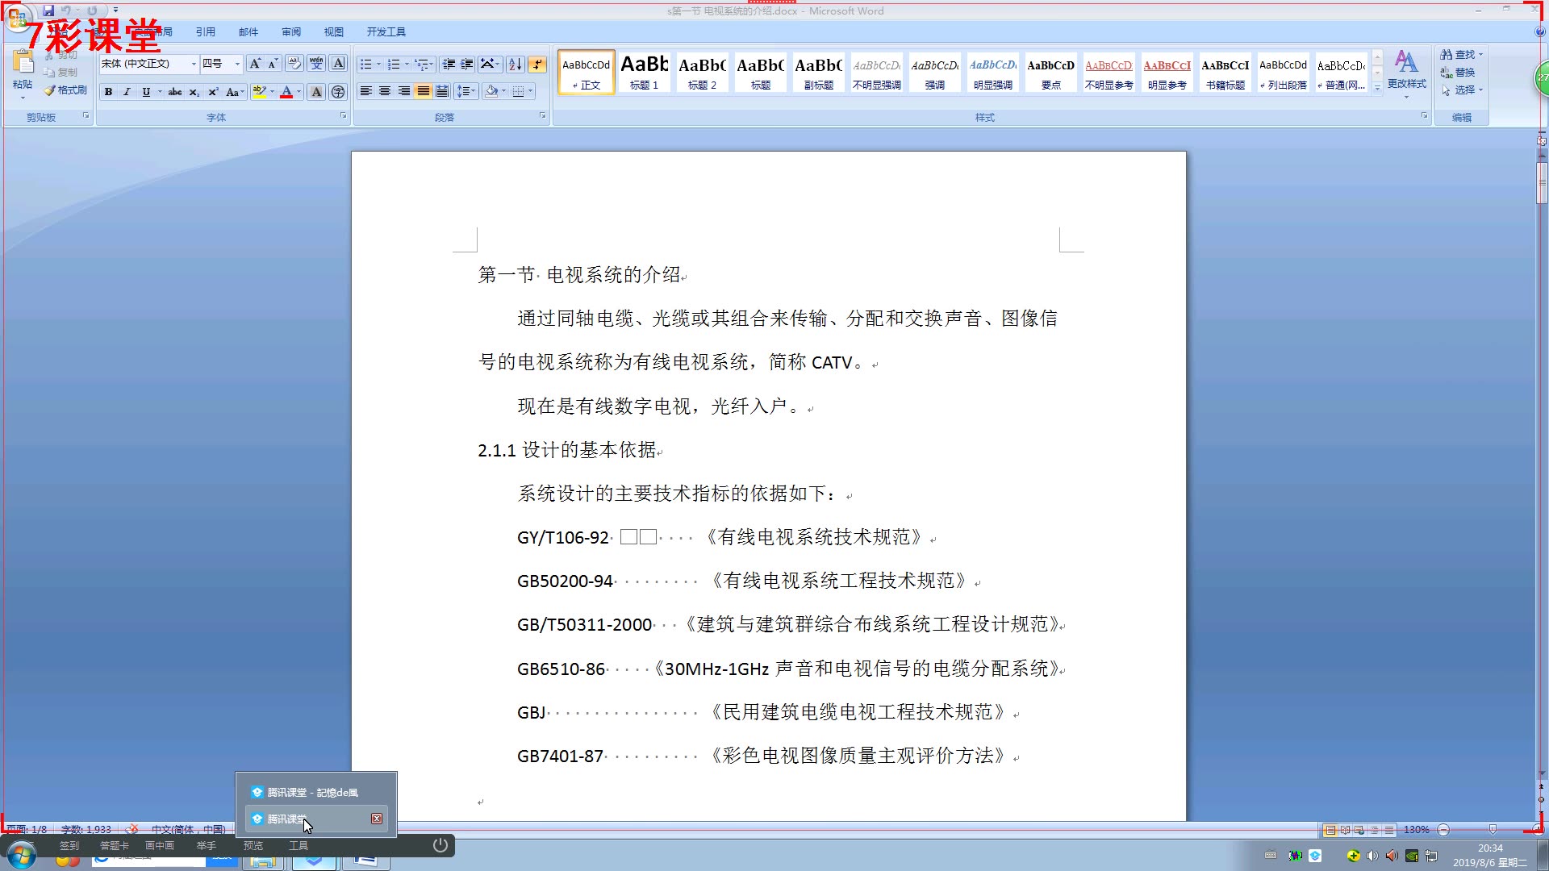The image size is (1549, 871).
Task: Expand the numbering list dropdown arrow
Action: click(407, 64)
